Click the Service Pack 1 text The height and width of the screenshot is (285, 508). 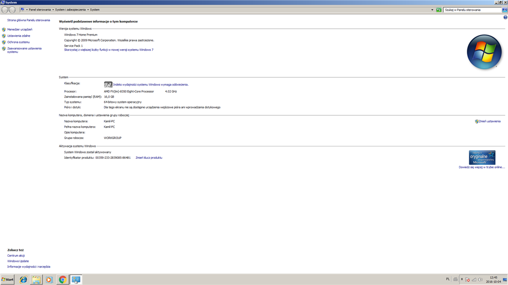coord(73,46)
